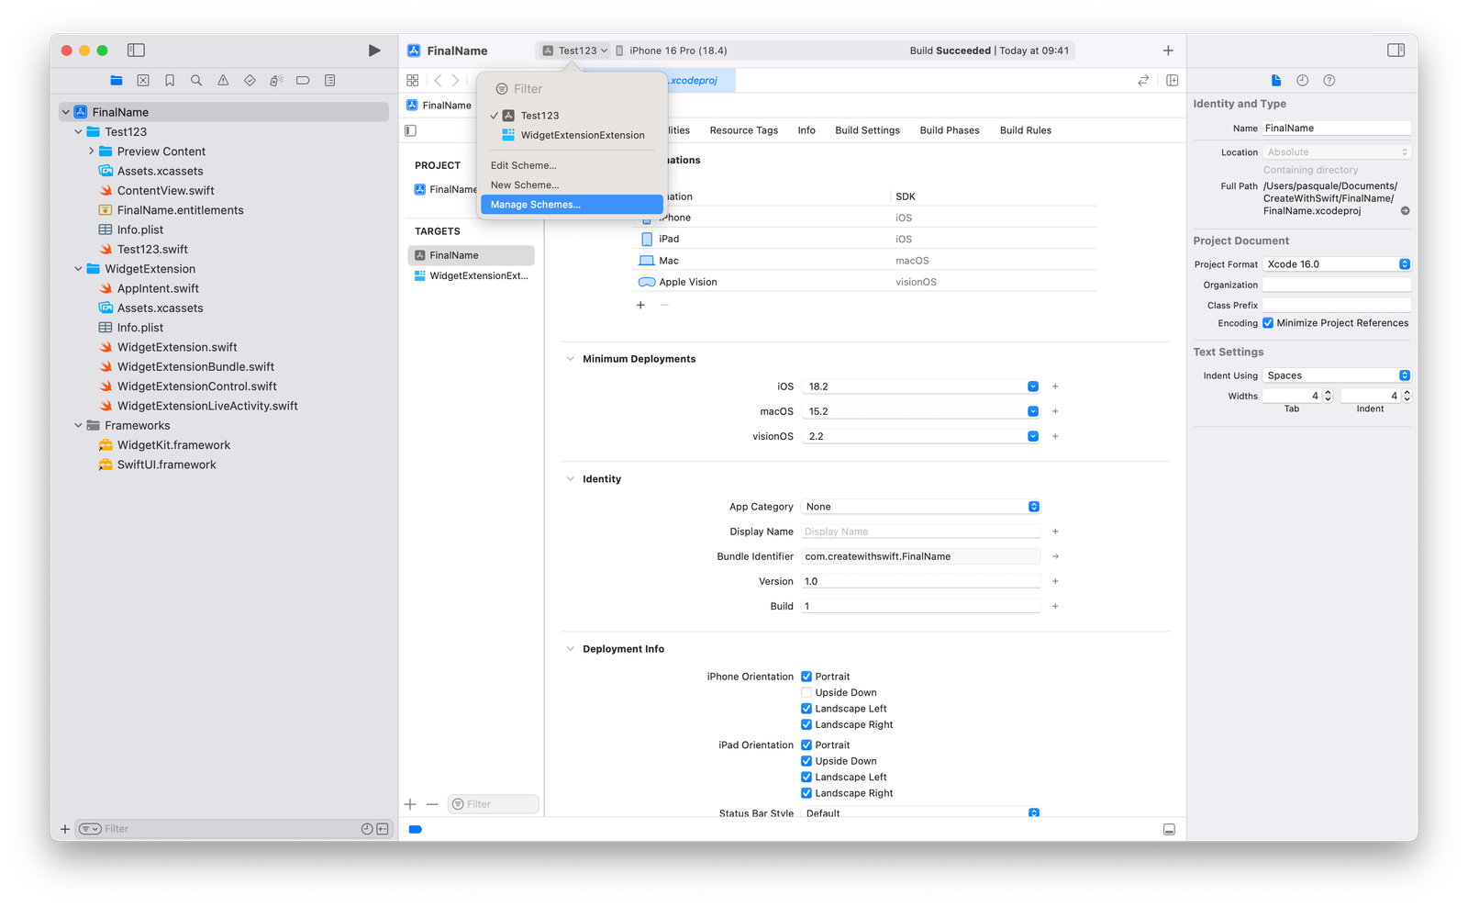The height and width of the screenshot is (907, 1468).
Task: Collapse the Minimum Deployments section
Action: tap(570, 358)
